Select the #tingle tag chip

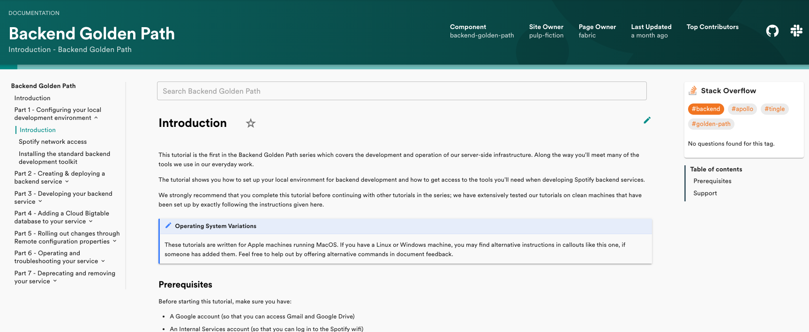(775, 109)
